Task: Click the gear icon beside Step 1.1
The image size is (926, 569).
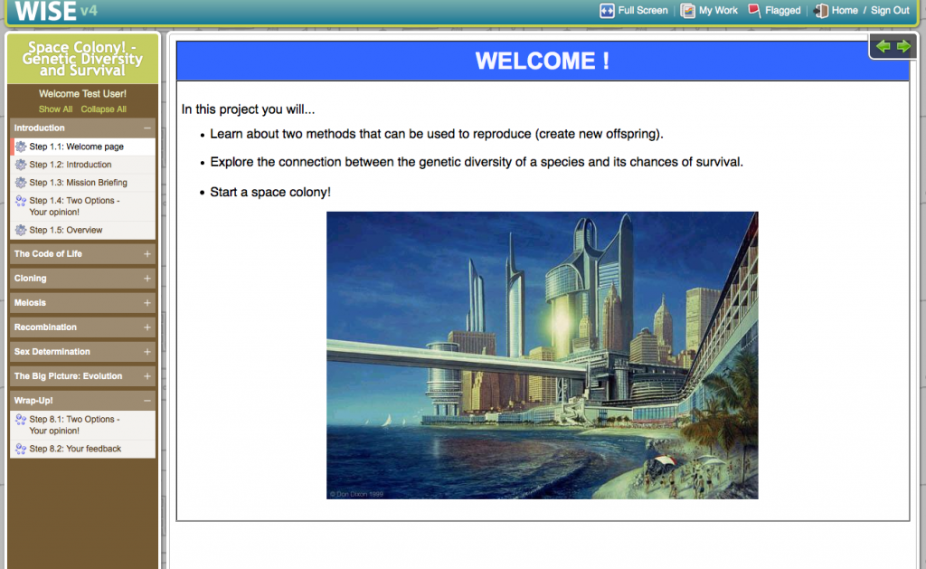Action: tap(21, 147)
